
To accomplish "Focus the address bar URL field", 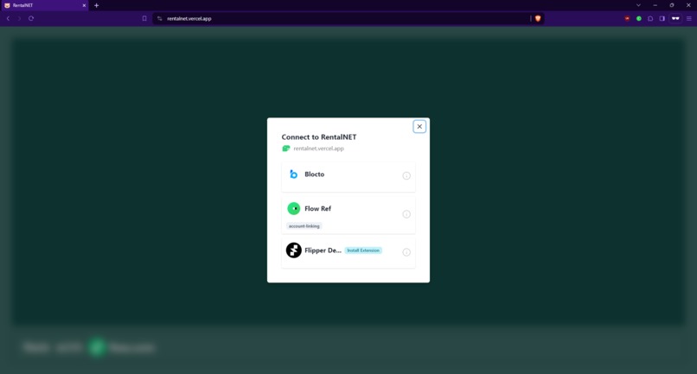I will [x=347, y=19].
